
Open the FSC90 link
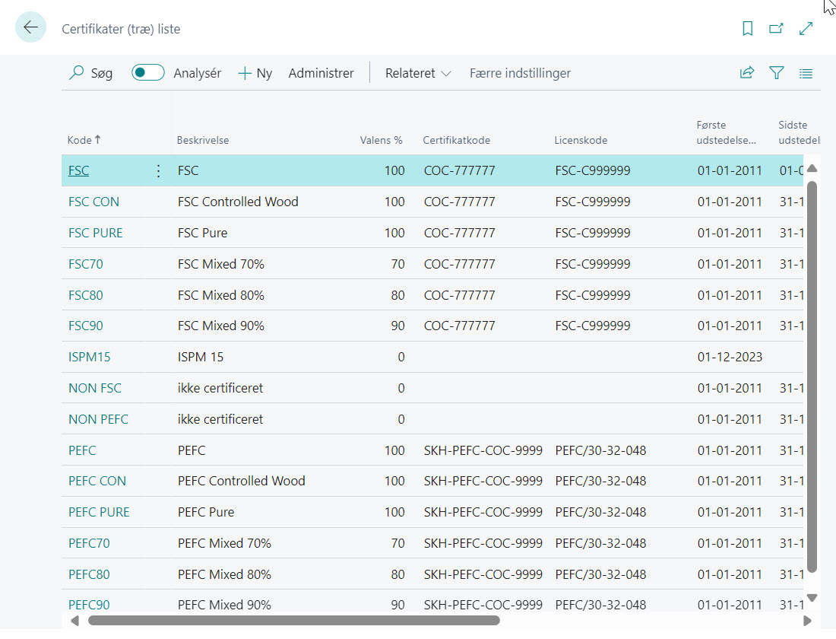[85, 326]
